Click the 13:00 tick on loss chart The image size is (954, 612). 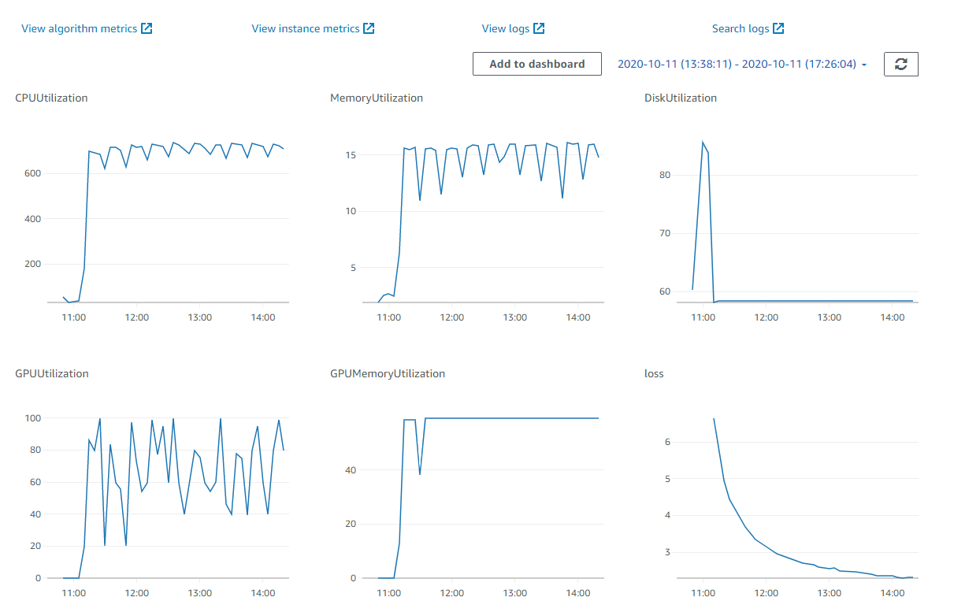(x=830, y=593)
